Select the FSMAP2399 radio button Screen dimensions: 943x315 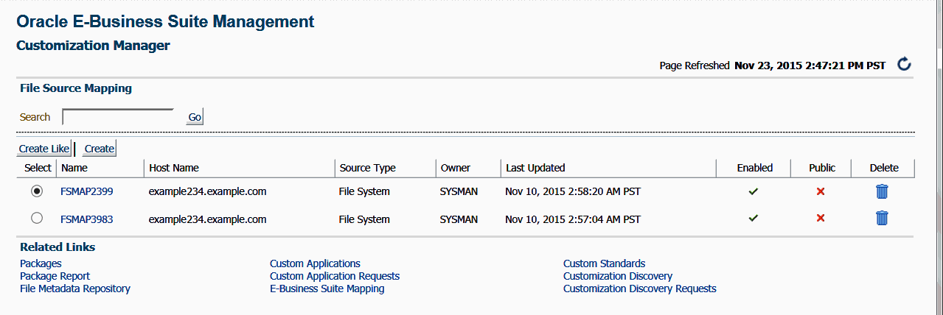click(37, 191)
